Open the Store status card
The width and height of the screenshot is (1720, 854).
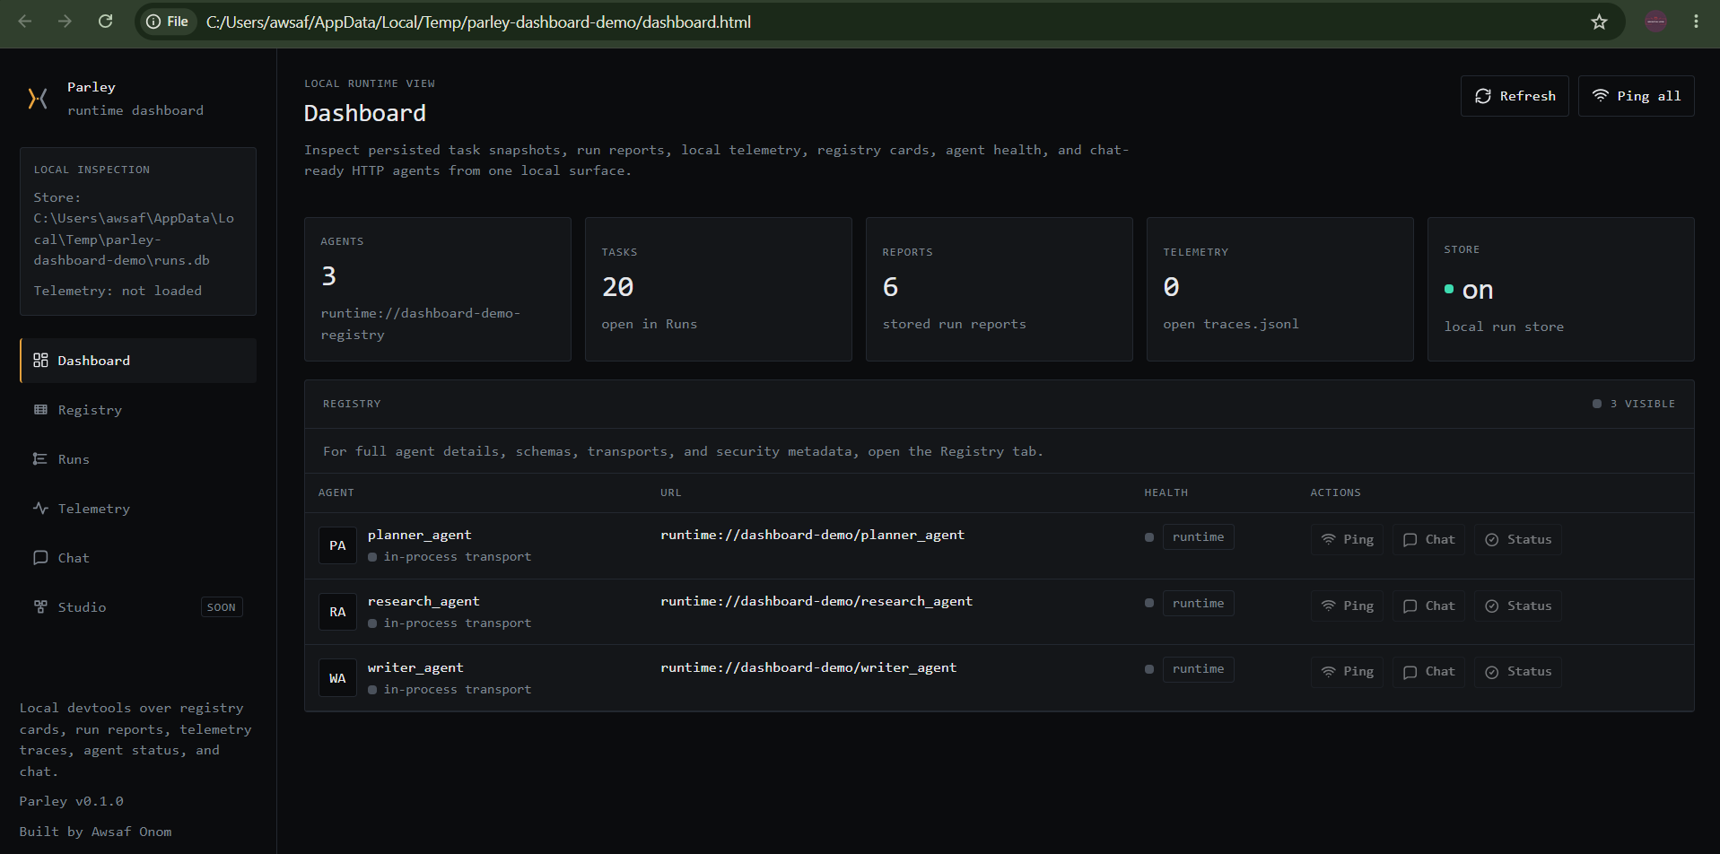tap(1561, 289)
